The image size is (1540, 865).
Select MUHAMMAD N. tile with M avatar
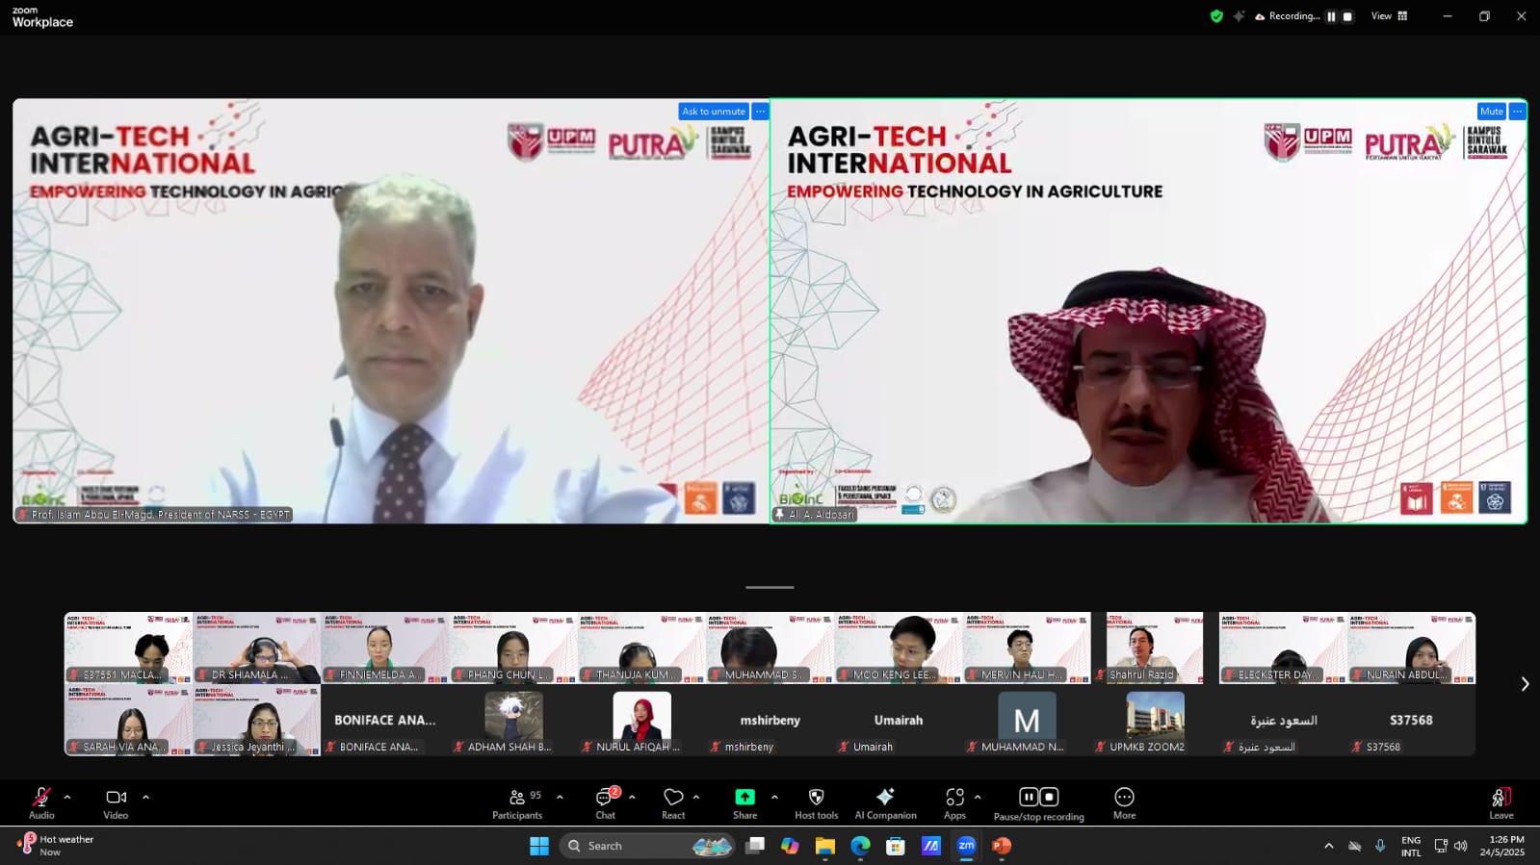pyautogui.click(x=1027, y=720)
